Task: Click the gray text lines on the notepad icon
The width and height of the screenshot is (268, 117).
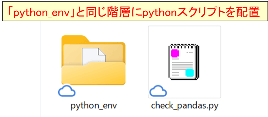Action: 182,66
